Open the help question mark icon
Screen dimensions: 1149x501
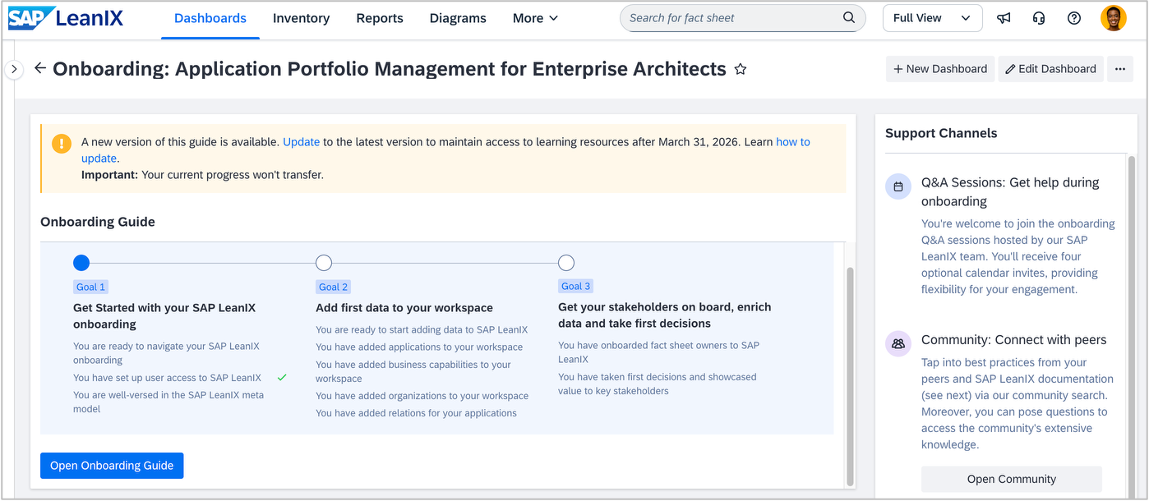(x=1074, y=18)
